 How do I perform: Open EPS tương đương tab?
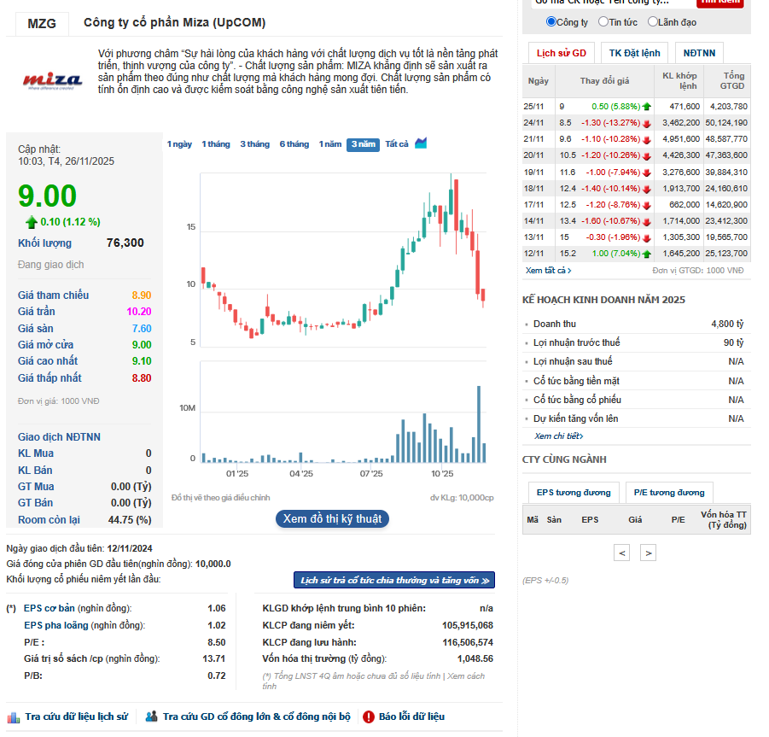574,493
